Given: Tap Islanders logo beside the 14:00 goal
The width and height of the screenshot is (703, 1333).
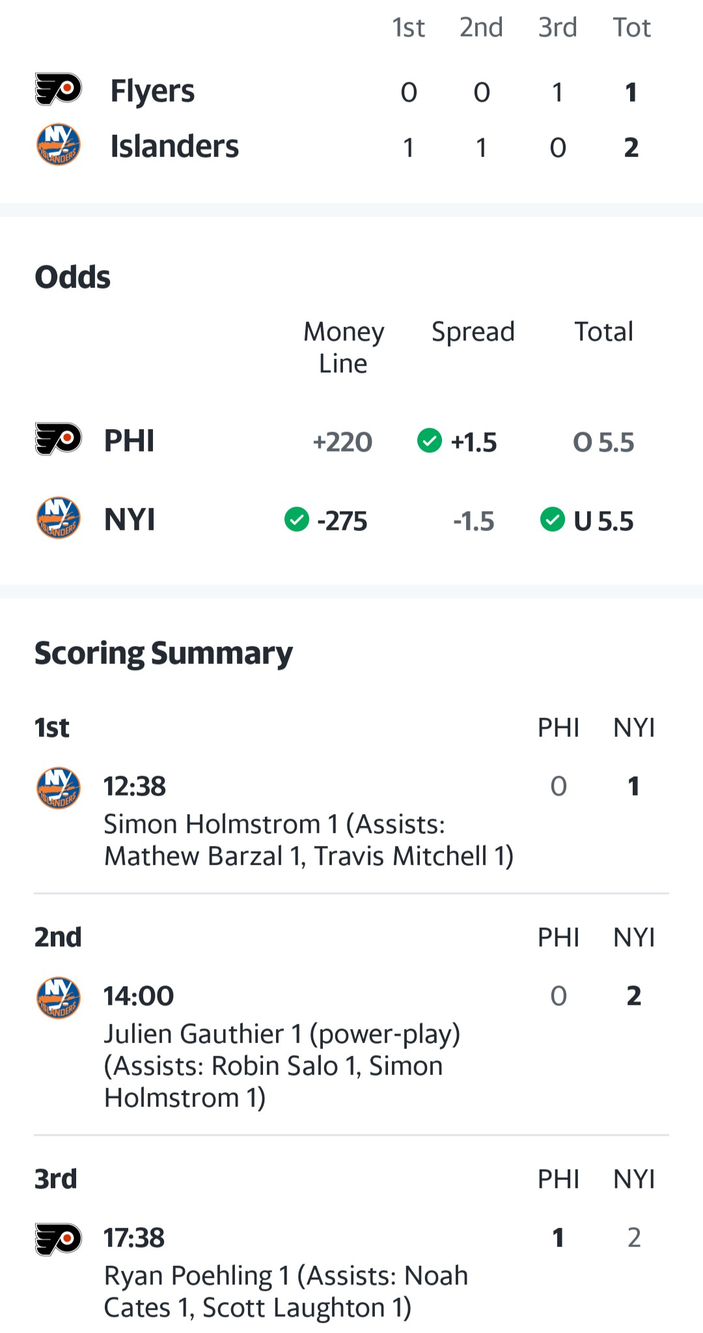Looking at the screenshot, I should (58, 997).
